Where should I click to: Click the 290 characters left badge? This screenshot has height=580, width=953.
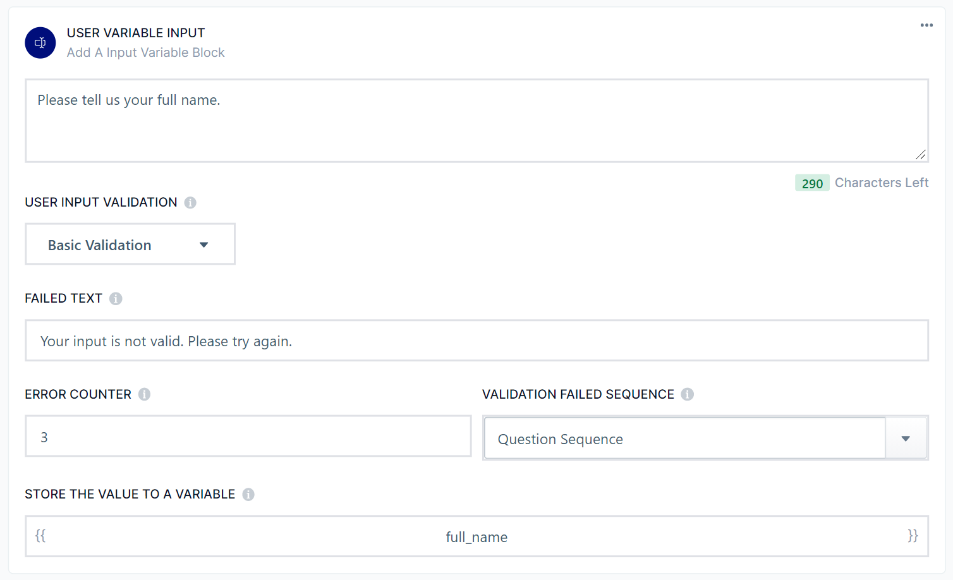click(x=812, y=183)
